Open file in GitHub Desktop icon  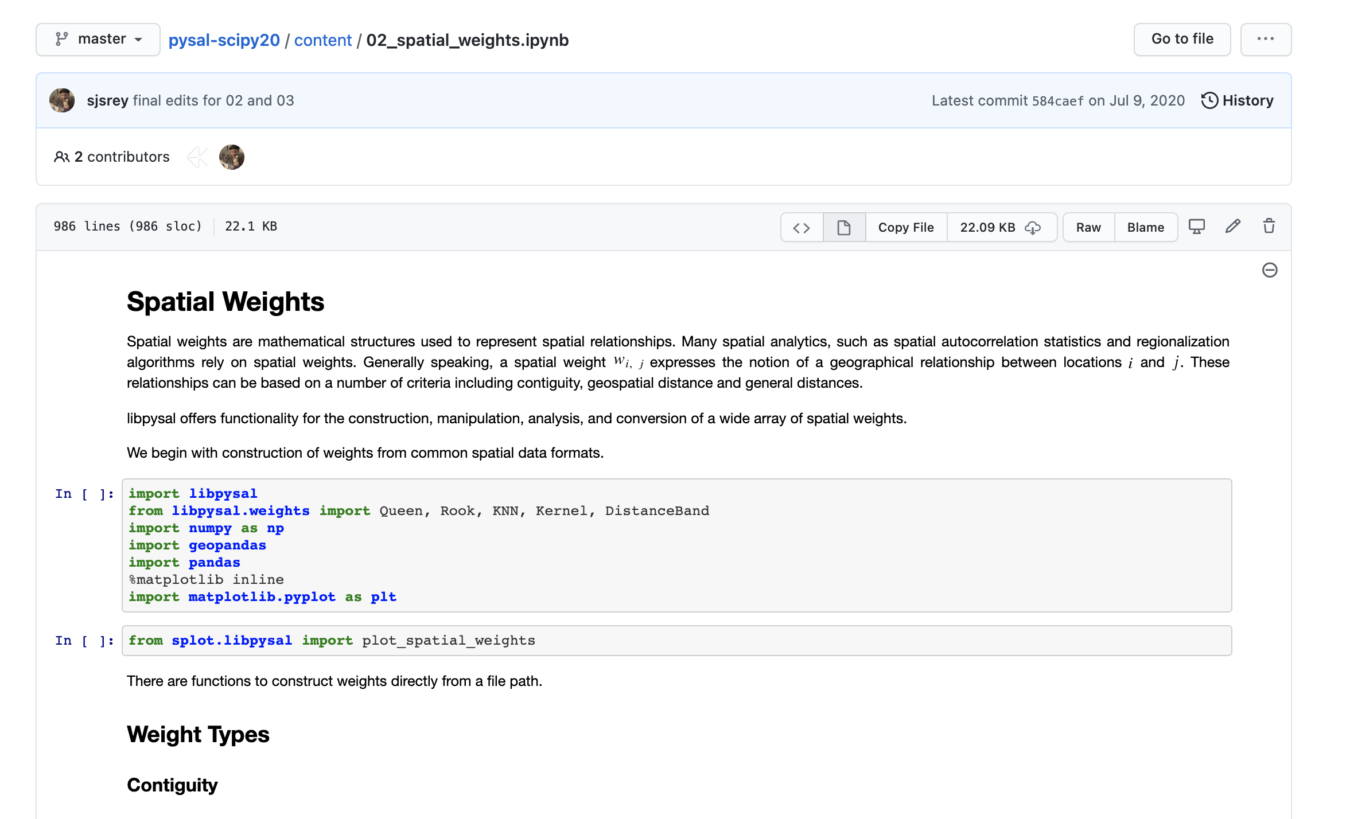[1196, 227]
